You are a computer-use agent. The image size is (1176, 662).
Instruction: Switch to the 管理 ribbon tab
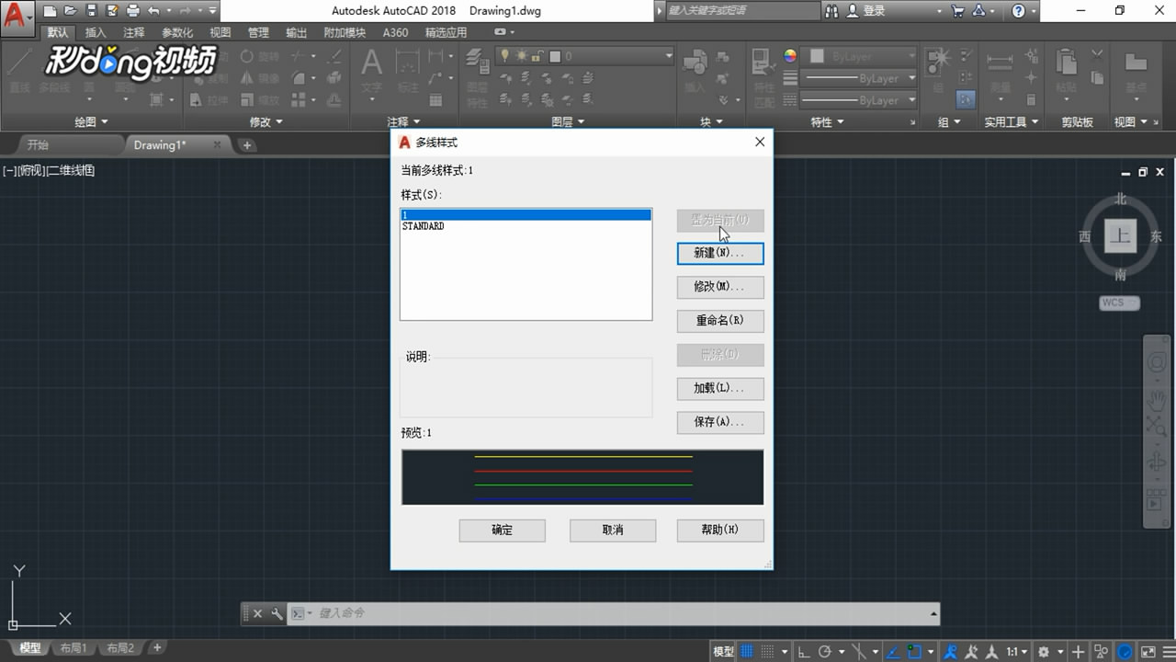point(258,32)
